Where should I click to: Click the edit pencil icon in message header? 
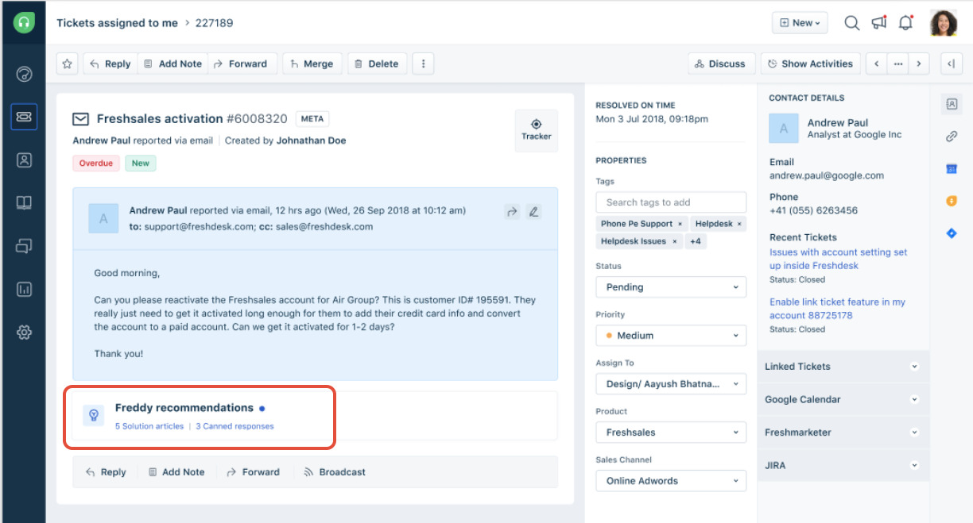pos(534,212)
